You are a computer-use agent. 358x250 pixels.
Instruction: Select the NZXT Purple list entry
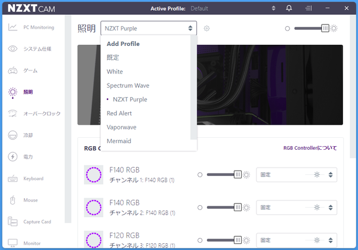[130, 100]
